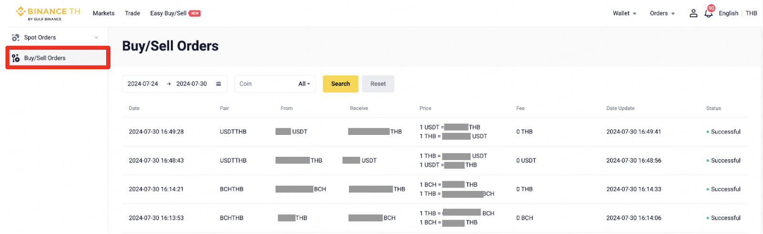The image size is (763, 234).
Task: Open Easy Buy/Sell page
Action: coord(168,13)
